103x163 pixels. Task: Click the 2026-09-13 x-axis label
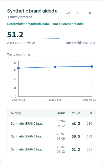(89, 100)
